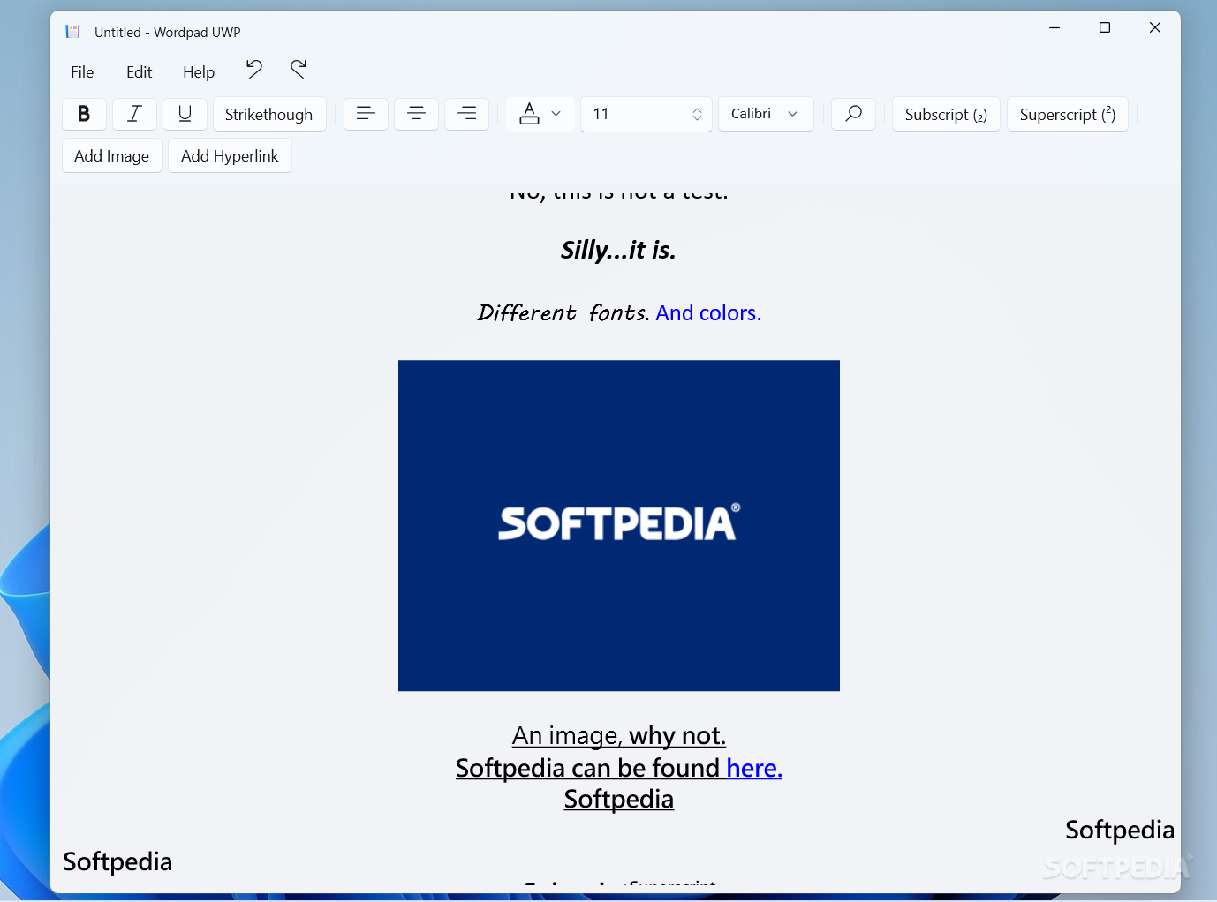
Task: Toggle Strikethrough formatting
Action: pyautogui.click(x=269, y=114)
